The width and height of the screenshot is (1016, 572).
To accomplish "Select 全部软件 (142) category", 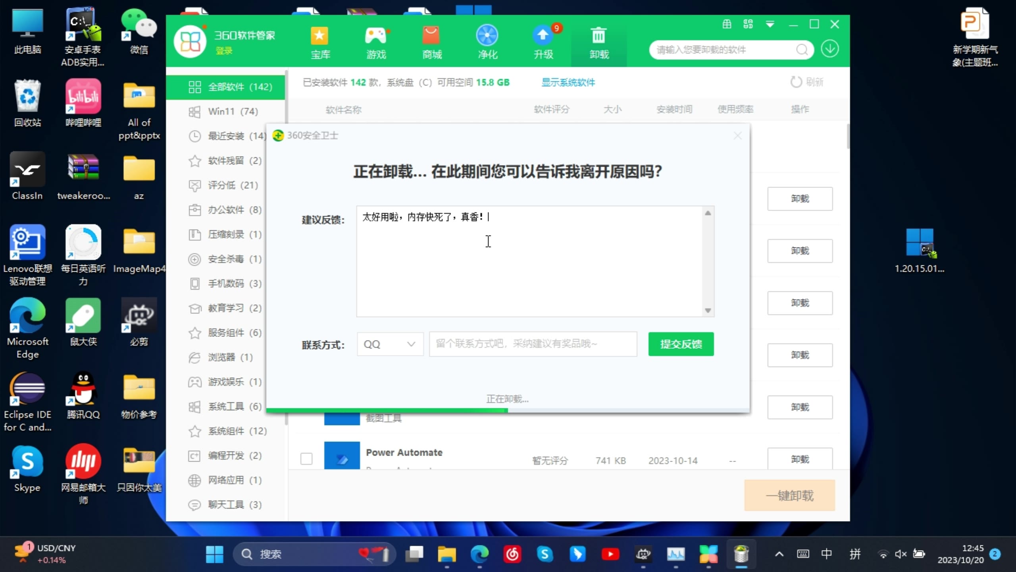I will [x=225, y=87].
